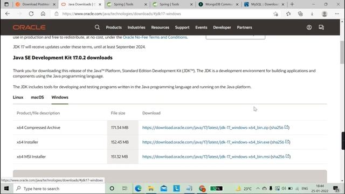Click the Cortana circle icon
The height and width of the screenshot is (194, 345).
[x=112, y=189]
